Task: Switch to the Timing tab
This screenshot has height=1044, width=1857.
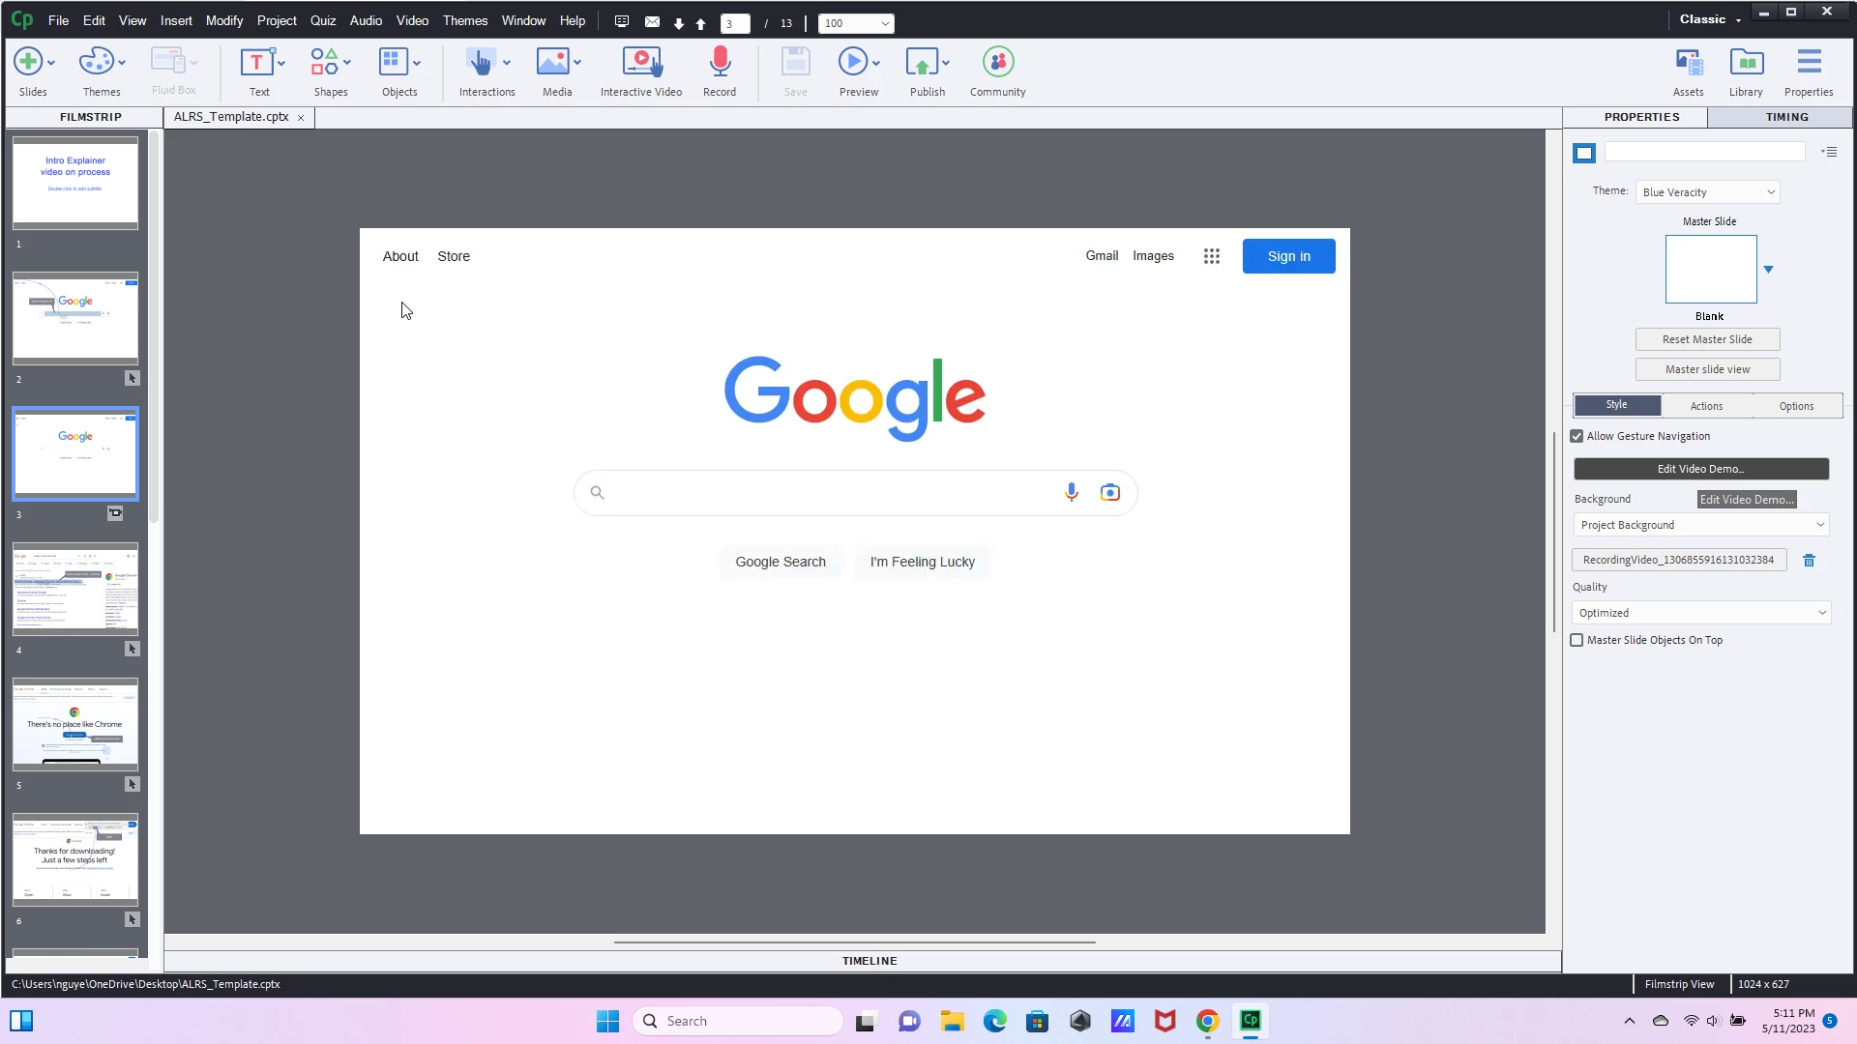Action: (1785, 117)
